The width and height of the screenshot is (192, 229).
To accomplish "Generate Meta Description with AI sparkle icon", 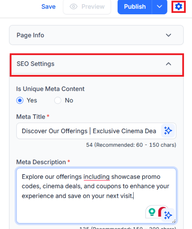I will [x=168, y=215].
